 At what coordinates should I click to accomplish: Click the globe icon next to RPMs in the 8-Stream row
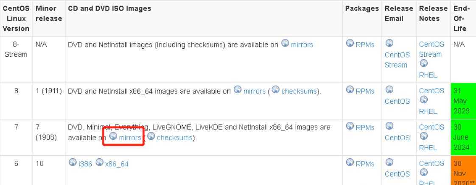tap(350, 43)
